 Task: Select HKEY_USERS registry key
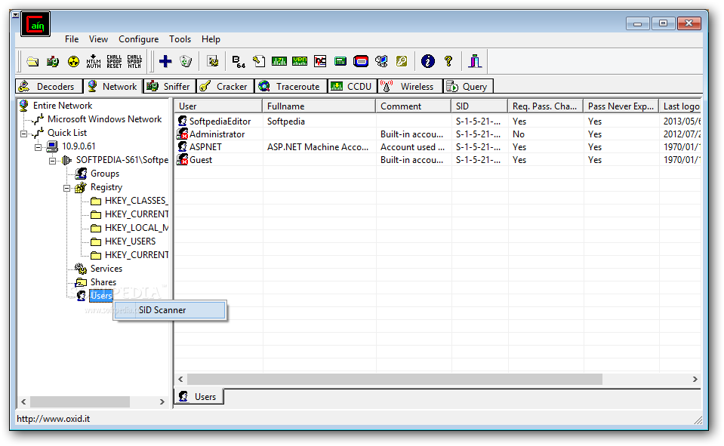(130, 241)
